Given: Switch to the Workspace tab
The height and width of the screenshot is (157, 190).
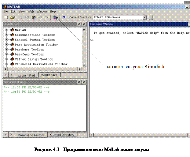Looking at the screenshot, I should point(49,75).
